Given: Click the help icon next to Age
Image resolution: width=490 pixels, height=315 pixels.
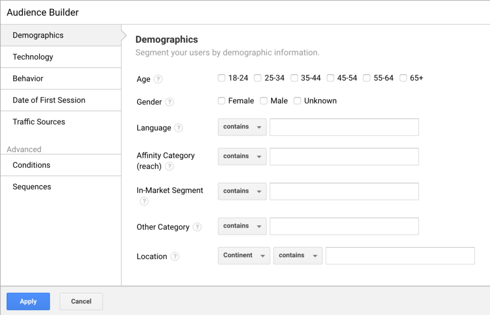Looking at the screenshot, I should 158,79.
